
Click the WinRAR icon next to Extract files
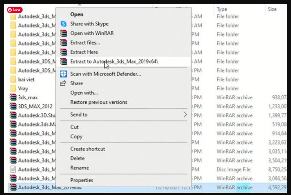pyautogui.click(x=63, y=43)
